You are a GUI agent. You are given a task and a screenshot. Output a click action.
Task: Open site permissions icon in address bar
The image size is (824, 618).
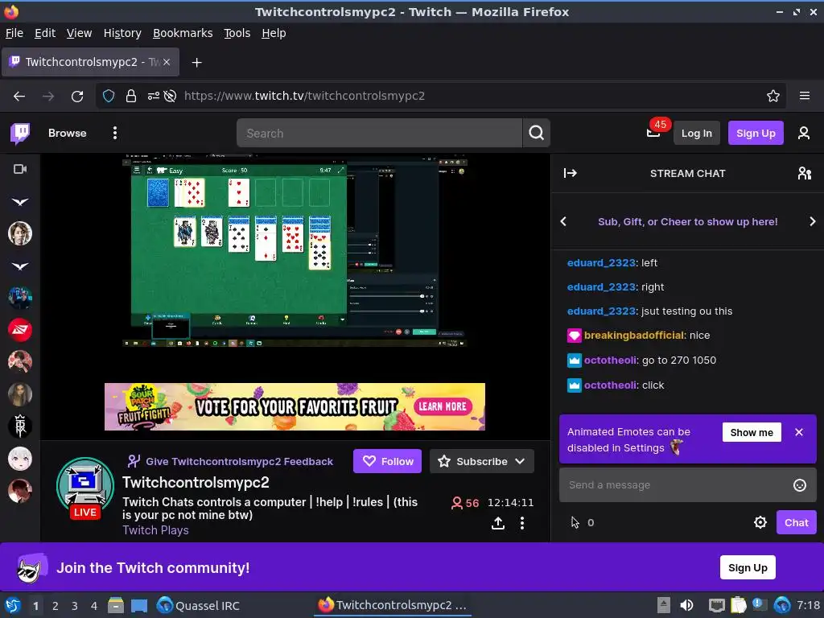pyautogui.click(x=153, y=97)
